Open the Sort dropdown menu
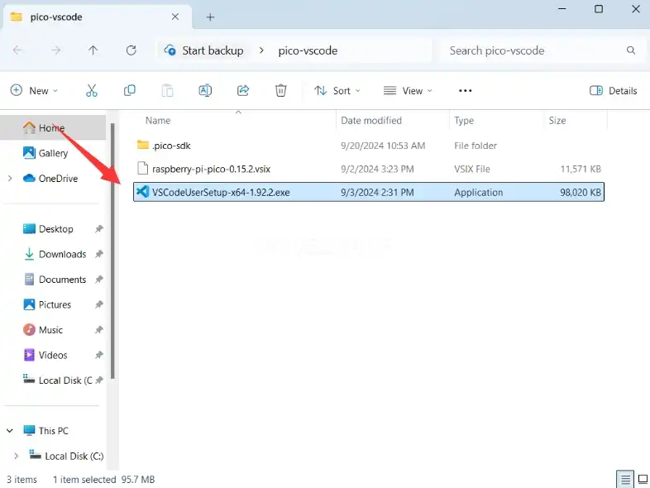 337,90
